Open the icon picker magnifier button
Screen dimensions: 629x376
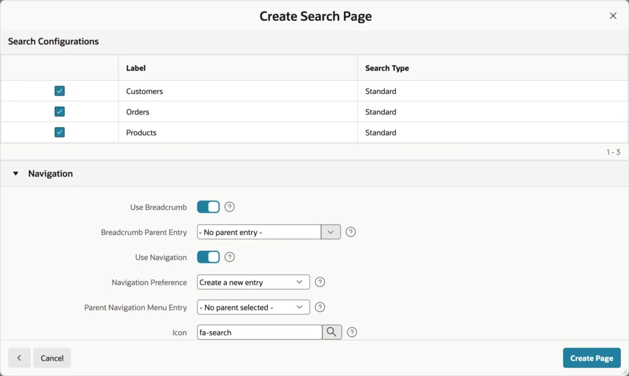click(x=332, y=332)
